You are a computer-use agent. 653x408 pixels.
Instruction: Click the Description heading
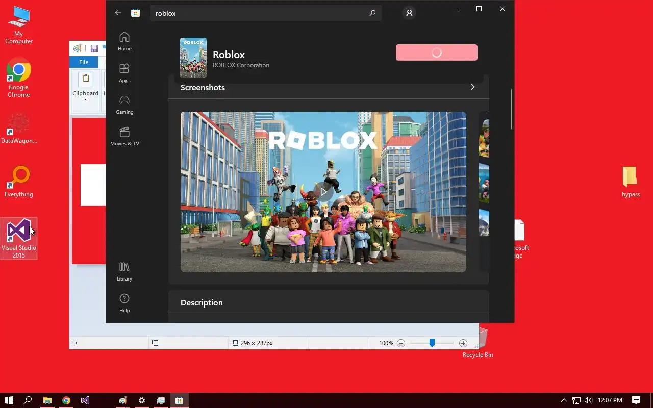click(202, 302)
